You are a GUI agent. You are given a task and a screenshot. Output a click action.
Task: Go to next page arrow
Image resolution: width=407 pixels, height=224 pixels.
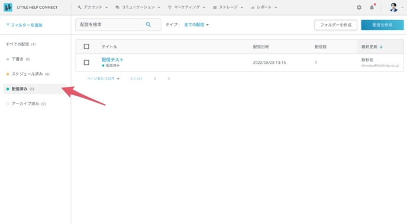169,79
